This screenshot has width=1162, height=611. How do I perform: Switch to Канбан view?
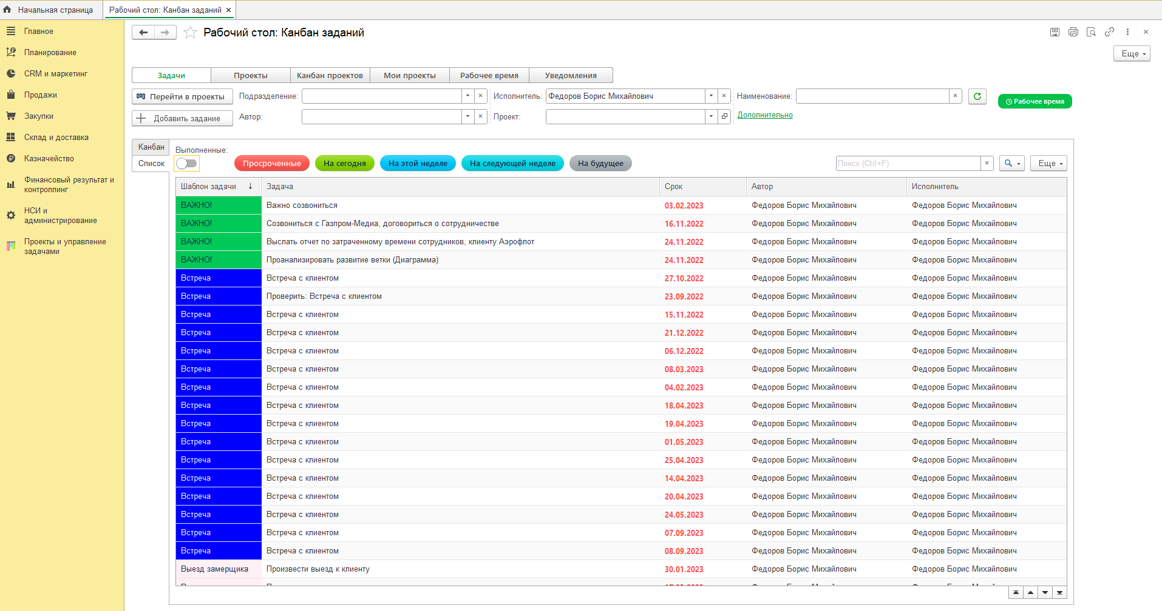[151, 147]
